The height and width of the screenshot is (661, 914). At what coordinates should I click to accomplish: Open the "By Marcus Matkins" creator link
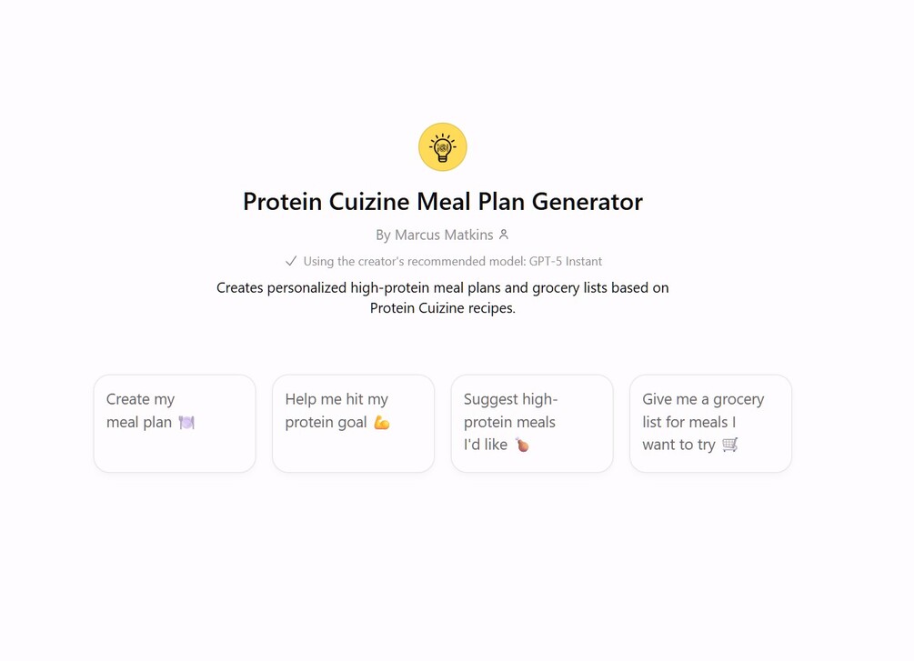tap(435, 235)
